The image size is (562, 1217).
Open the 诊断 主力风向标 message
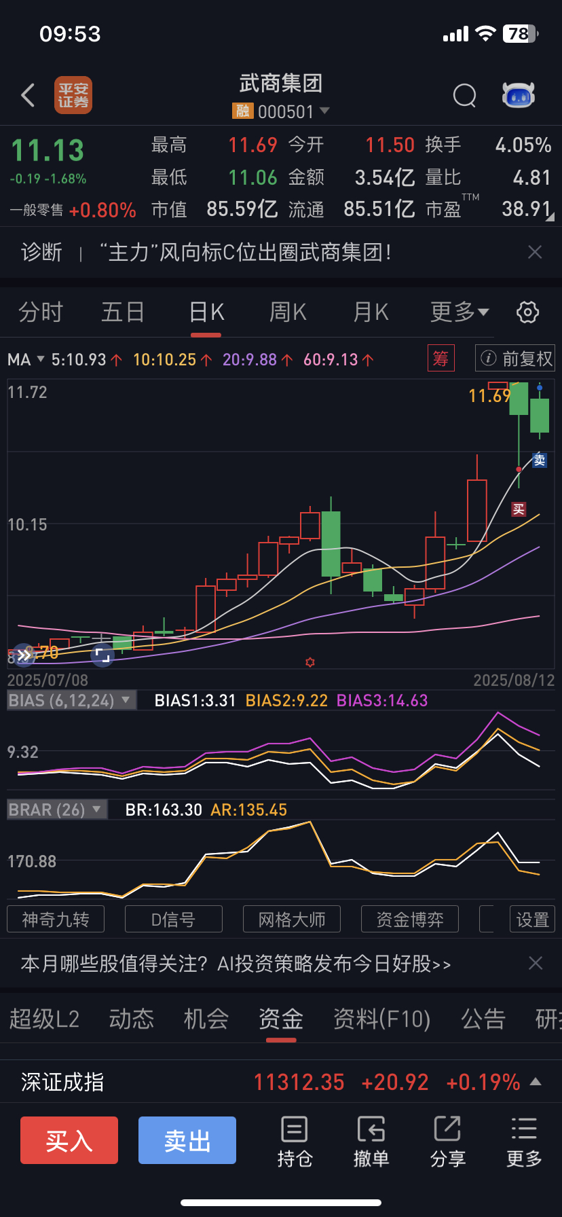pos(245,253)
